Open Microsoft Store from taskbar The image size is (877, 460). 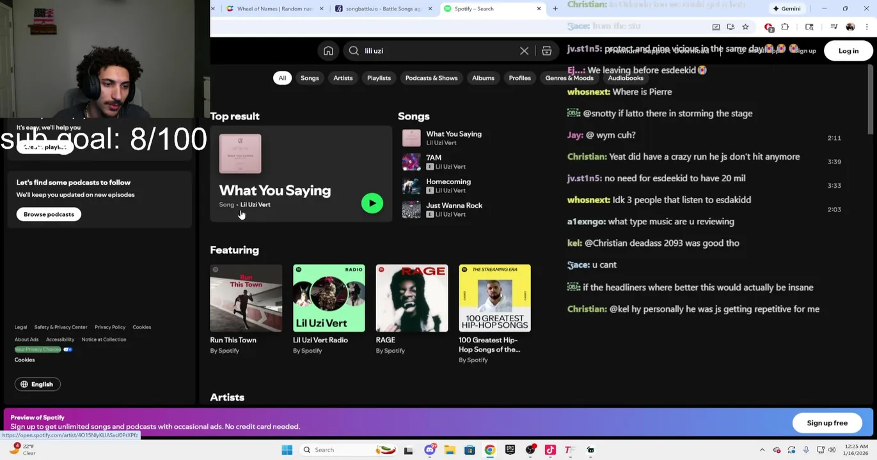[x=470, y=450]
